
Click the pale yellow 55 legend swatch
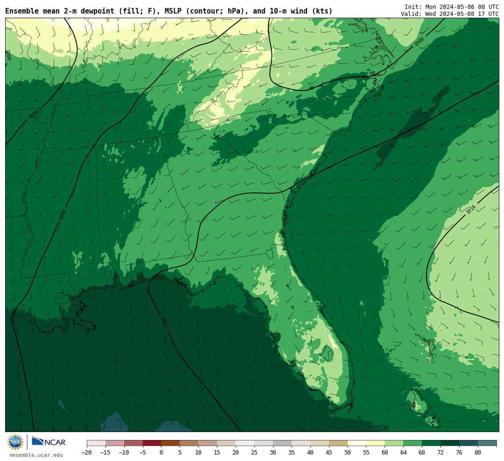tap(375, 443)
